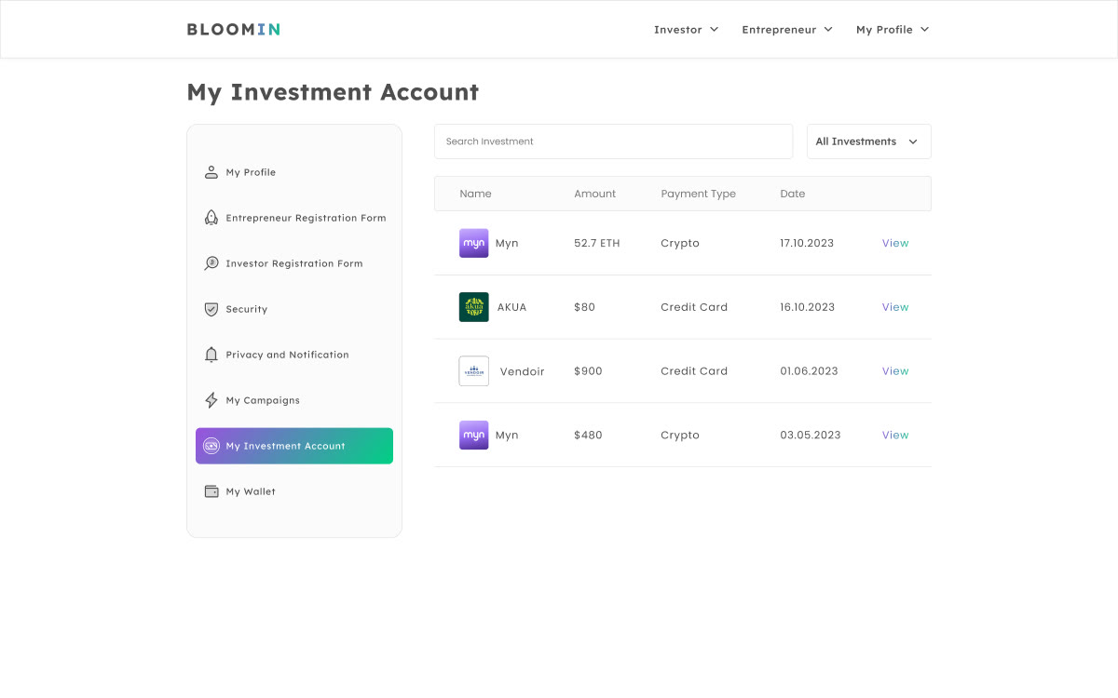
Task: Click the $900 amount cell
Action: point(588,370)
